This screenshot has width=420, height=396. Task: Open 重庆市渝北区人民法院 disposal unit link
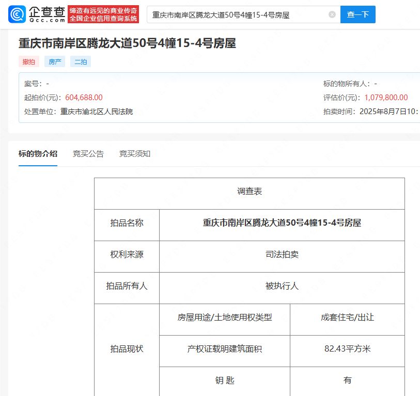pos(97,112)
